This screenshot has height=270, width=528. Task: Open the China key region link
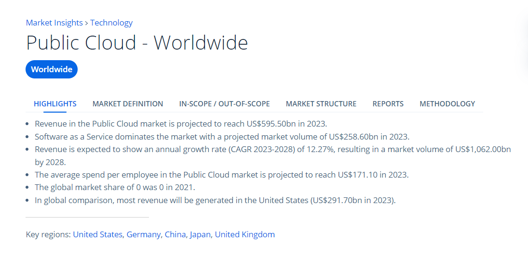[x=175, y=234]
